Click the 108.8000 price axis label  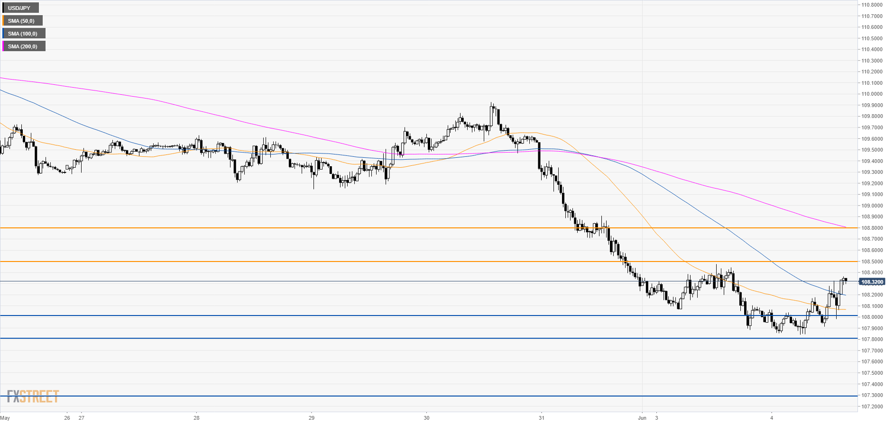pyautogui.click(x=872, y=228)
